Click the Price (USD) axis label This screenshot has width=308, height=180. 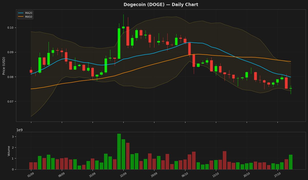point(4,66)
